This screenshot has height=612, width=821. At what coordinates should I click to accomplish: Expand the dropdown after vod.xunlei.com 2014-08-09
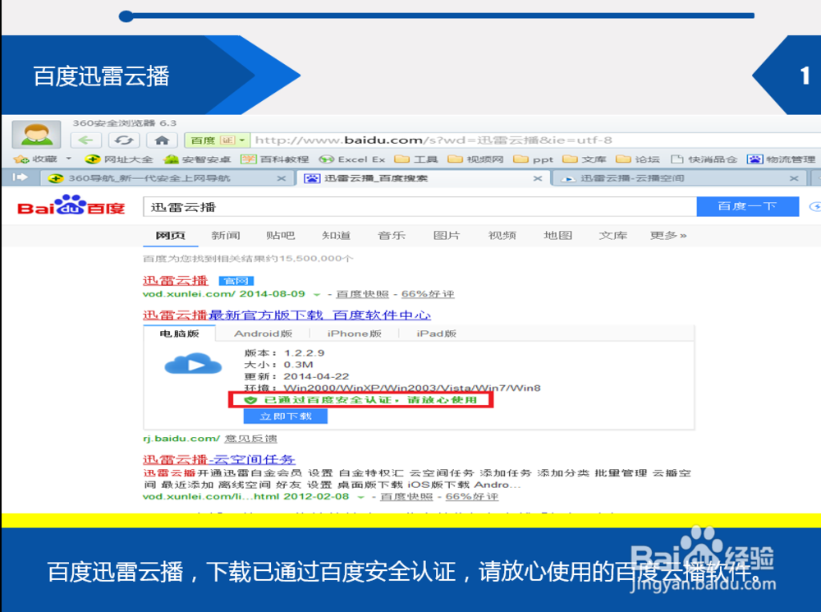[x=316, y=294]
